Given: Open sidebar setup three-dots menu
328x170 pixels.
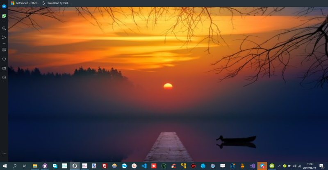Looking at the screenshot, I should 4,154.
